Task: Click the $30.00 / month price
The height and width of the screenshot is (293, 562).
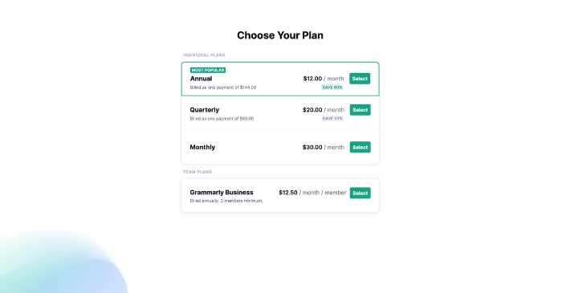Action: (x=324, y=147)
